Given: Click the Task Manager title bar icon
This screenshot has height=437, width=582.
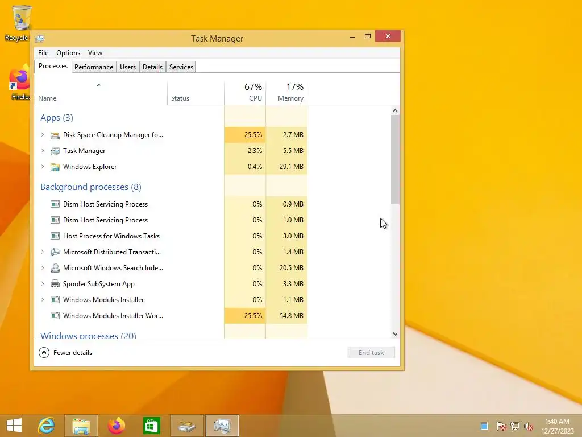Looking at the screenshot, I should (40, 38).
